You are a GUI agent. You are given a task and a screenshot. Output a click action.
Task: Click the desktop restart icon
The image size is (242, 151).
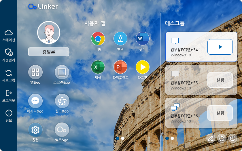222,138
